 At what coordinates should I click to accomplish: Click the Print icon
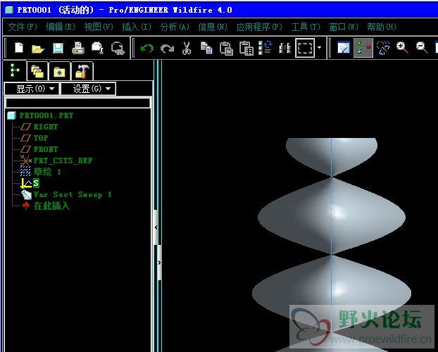click(78, 48)
